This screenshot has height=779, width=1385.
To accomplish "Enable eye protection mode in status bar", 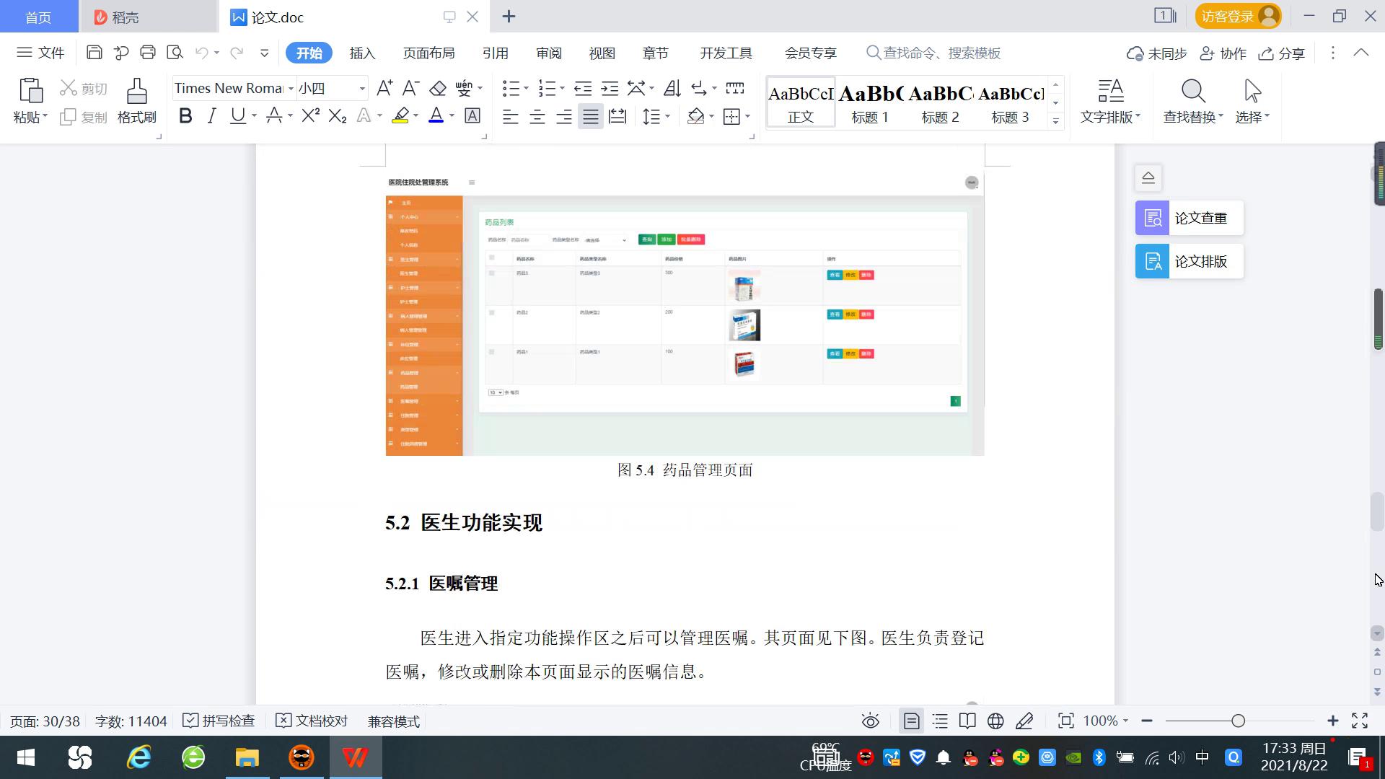I will [870, 721].
